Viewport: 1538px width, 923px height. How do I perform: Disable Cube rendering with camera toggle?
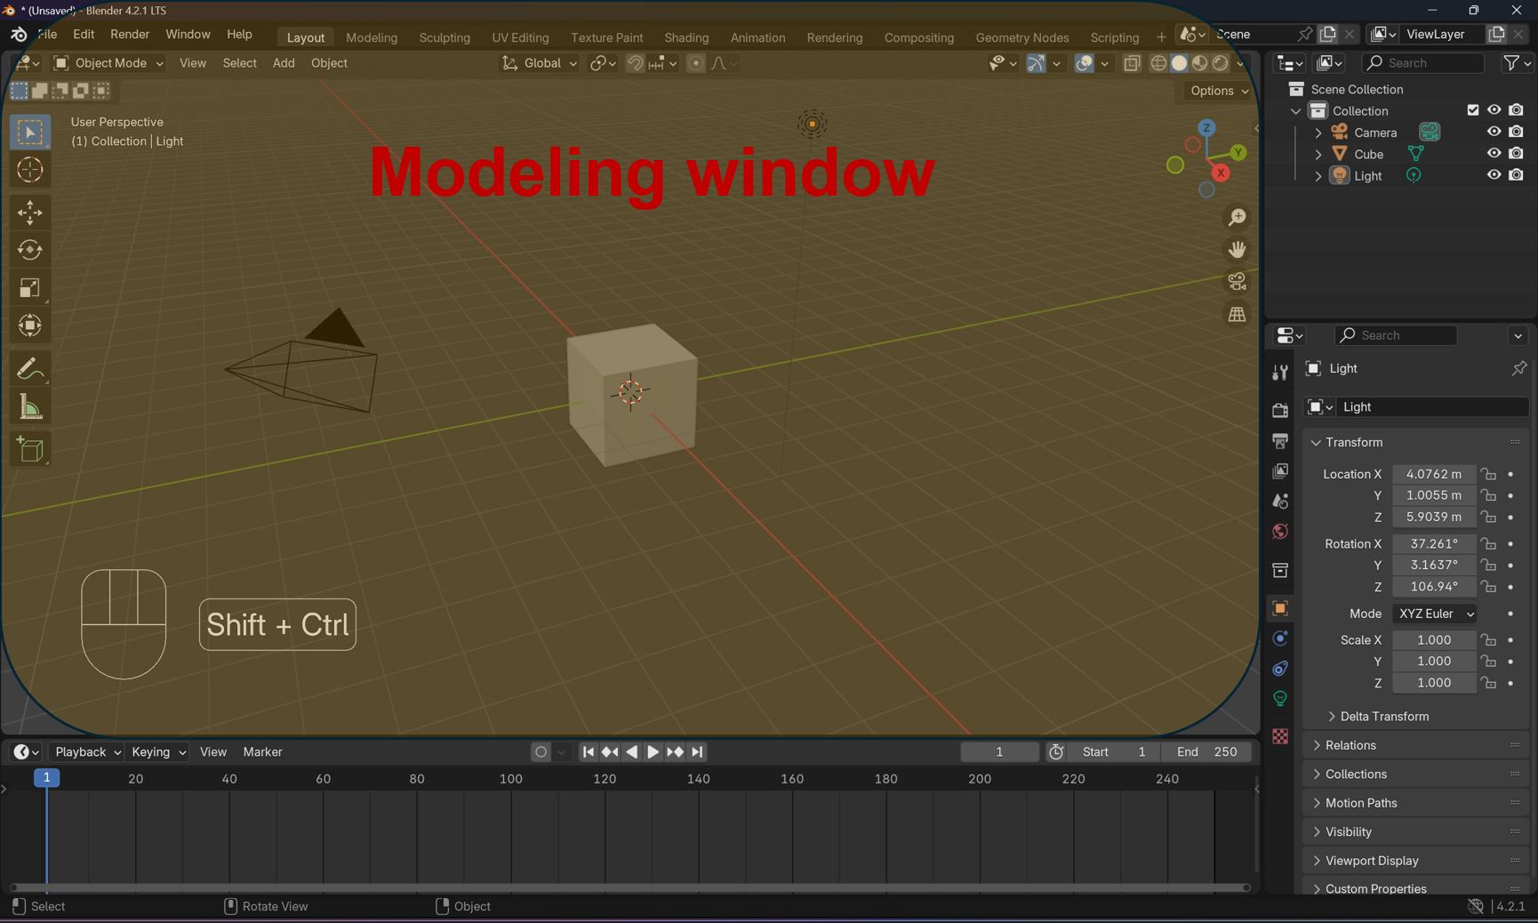pos(1516,153)
